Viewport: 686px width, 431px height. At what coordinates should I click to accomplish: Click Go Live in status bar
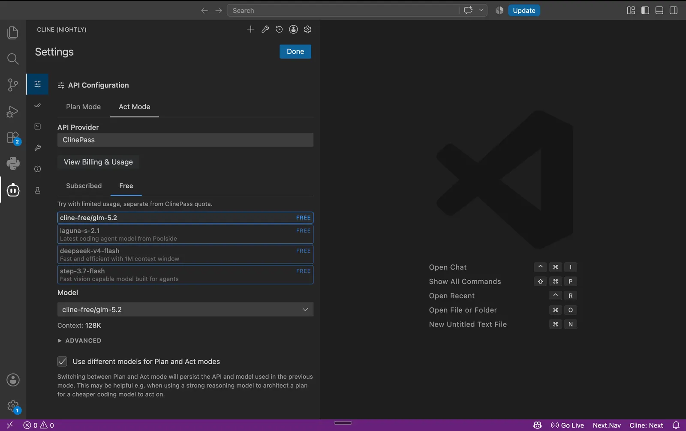[x=567, y=425]
